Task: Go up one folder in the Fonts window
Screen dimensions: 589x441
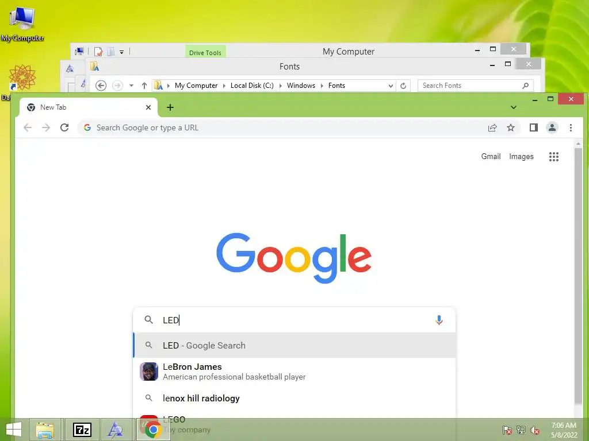Action: pyautogui.click(x=144, y=86)
